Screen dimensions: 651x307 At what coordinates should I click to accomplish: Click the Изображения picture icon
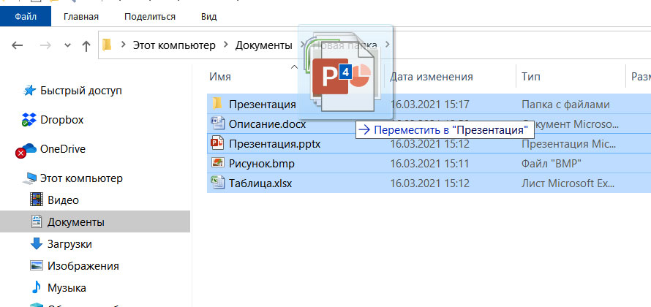(x=37, y=265)
